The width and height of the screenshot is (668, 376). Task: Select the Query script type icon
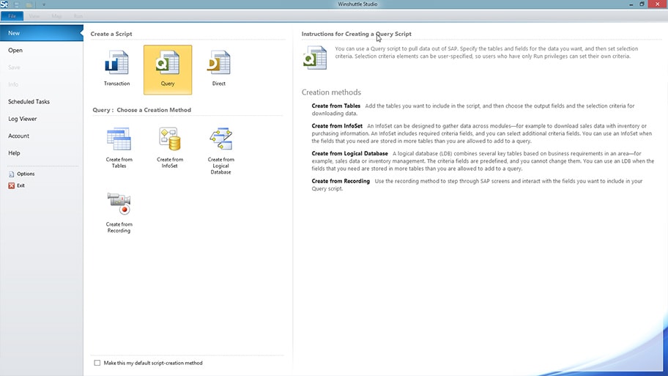coord(168,64)
